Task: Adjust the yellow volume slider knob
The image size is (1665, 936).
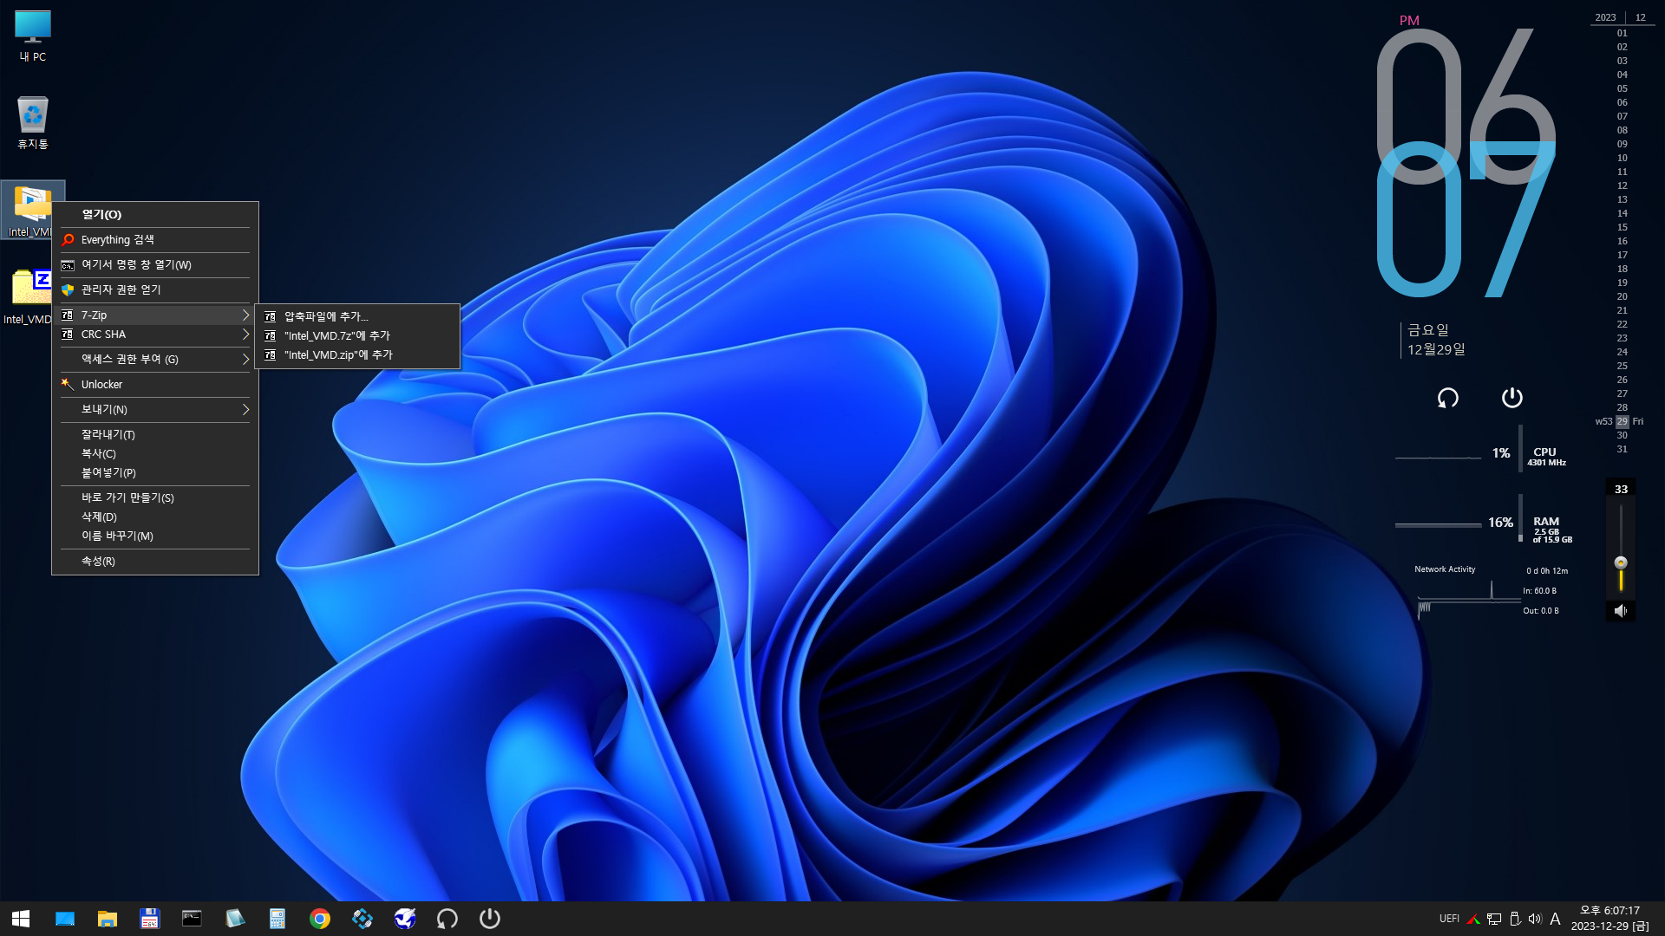Action: [1620, 562]
